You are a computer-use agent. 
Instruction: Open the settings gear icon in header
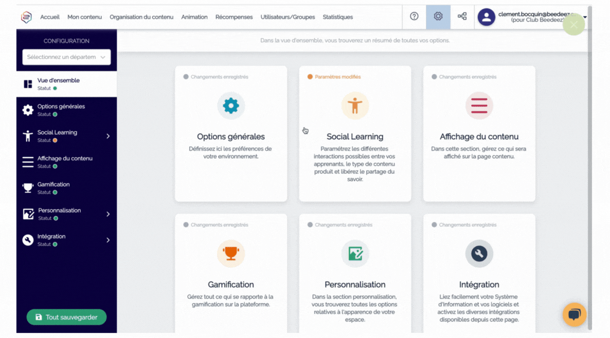click(438, 16)
